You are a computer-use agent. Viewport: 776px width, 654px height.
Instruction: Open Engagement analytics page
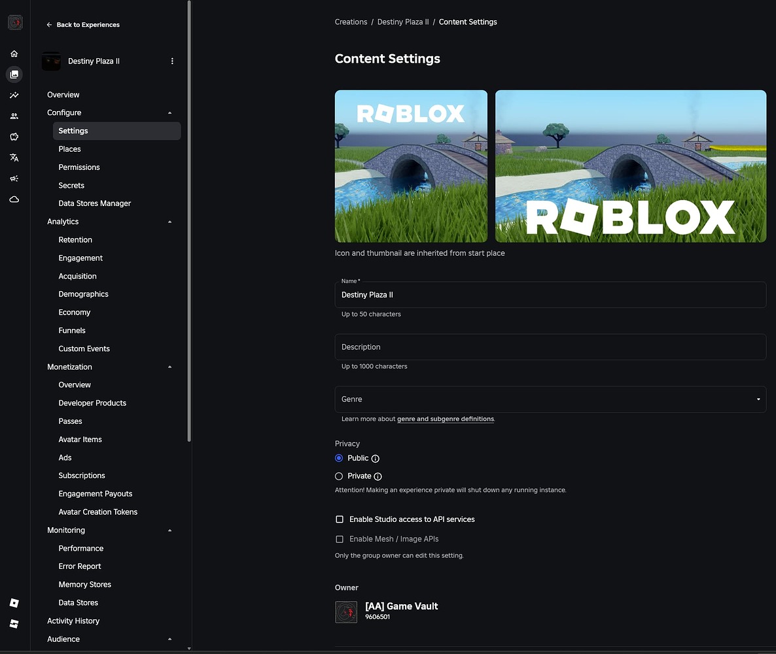tap(80, 258)
